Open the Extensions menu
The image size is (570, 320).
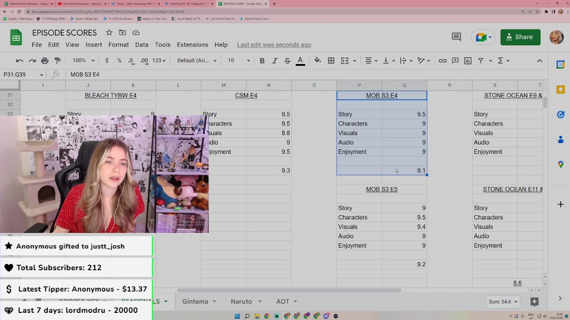(x=192, y=45)
